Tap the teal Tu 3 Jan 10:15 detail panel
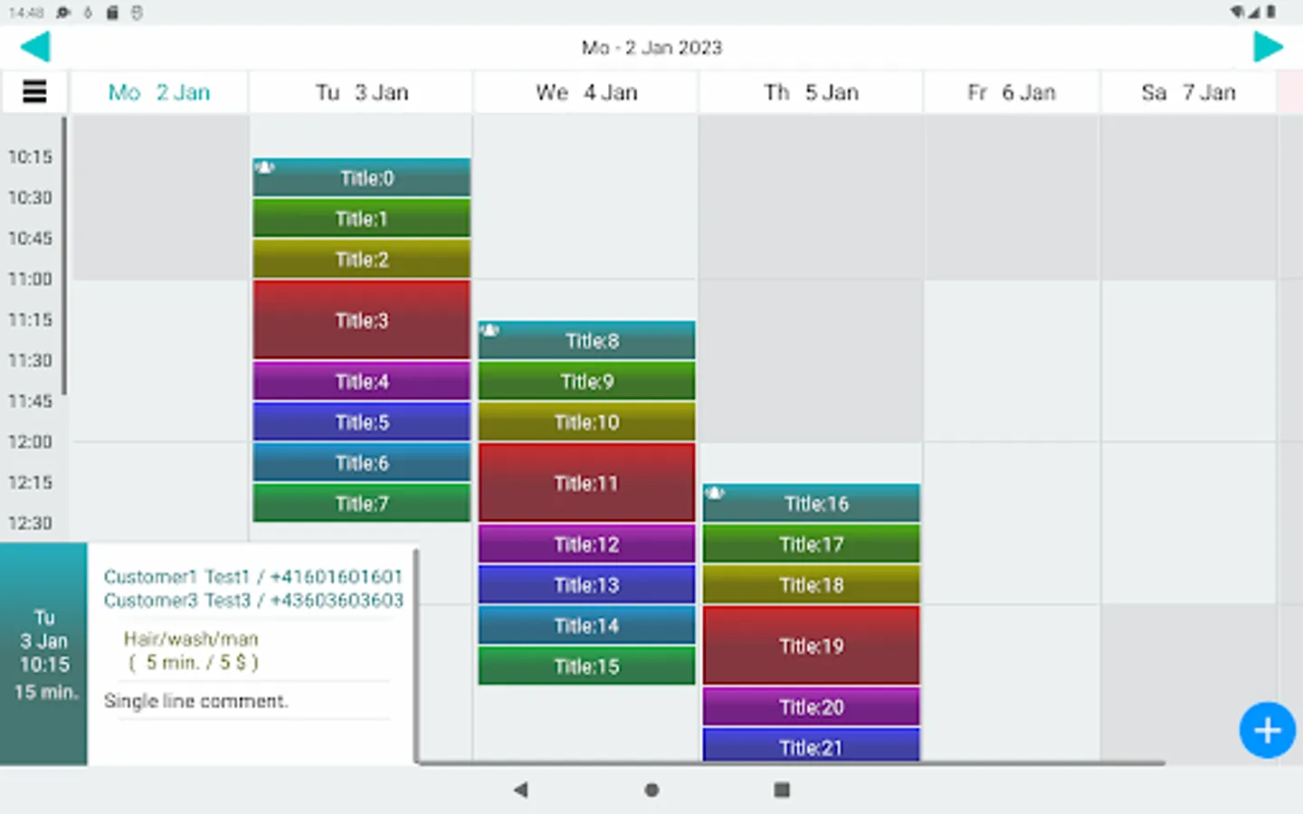Screen dimensions: 1303x814 (43, 654)
